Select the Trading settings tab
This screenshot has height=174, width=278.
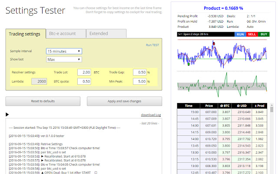[x=26, y=34]
